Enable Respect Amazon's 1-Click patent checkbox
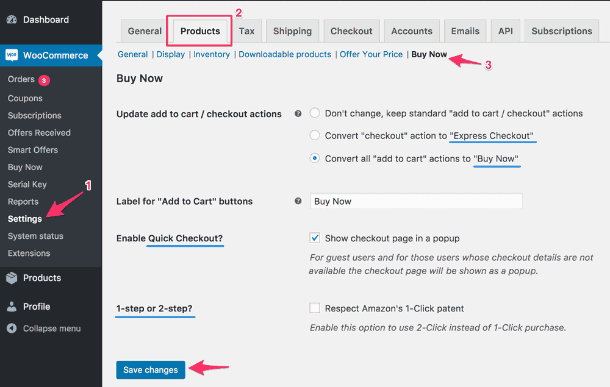 click(315, 308)
